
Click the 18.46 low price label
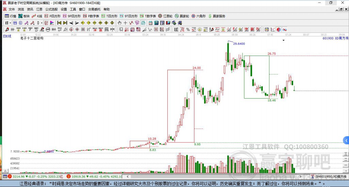tap(272, 100)
